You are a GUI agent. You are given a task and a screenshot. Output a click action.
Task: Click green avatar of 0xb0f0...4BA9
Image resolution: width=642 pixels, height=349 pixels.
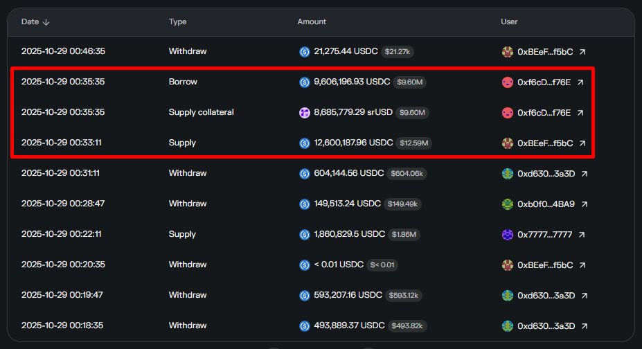pyautogui.click(x=507, y=204)
